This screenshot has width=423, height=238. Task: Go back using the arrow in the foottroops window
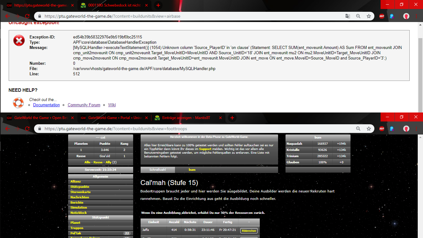7,129
